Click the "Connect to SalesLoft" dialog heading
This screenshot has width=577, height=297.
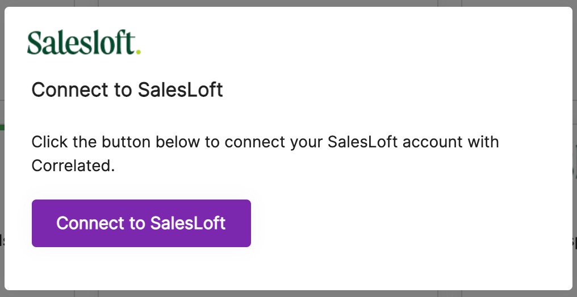tap(127, 90)
